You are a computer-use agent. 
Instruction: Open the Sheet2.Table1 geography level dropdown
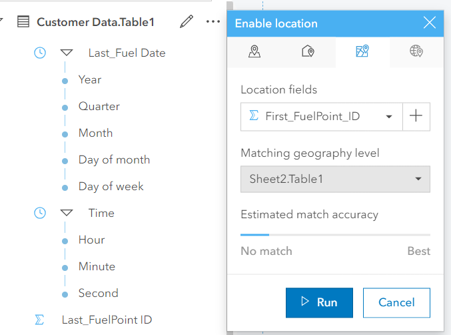(335, 179)
